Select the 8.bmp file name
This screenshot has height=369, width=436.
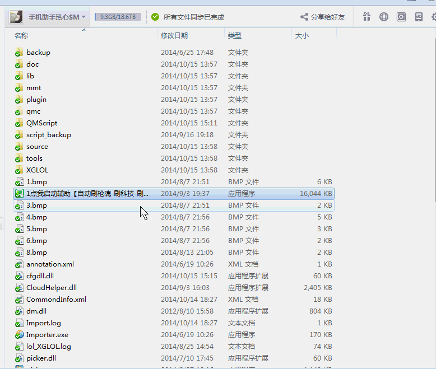click(36, 253)
